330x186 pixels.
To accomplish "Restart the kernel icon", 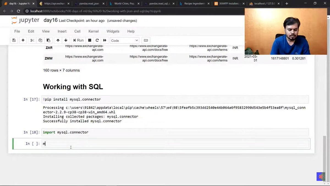I will [x=97, y=40].
